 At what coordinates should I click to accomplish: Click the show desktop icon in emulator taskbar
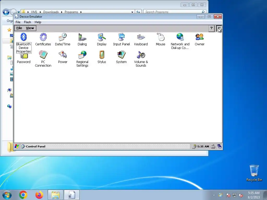tap(219, 146)
